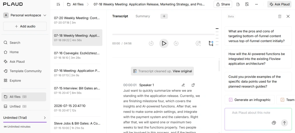Open the 07-16 Csevegés recording
The image size is (295, 133).
click(77, 55)
